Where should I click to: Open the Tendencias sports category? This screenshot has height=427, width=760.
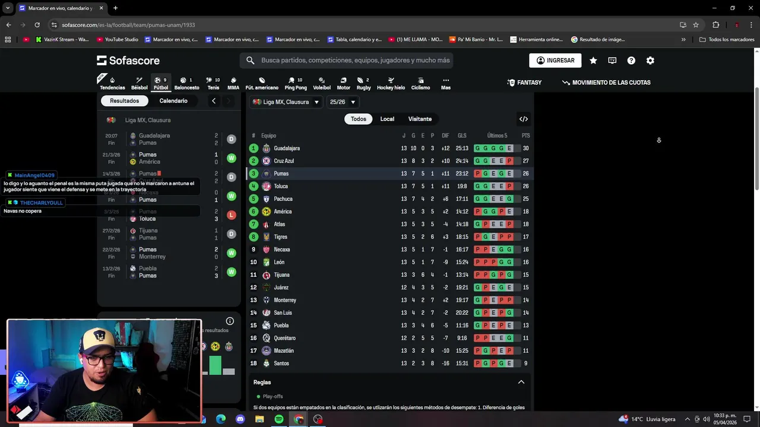point(112,84)
